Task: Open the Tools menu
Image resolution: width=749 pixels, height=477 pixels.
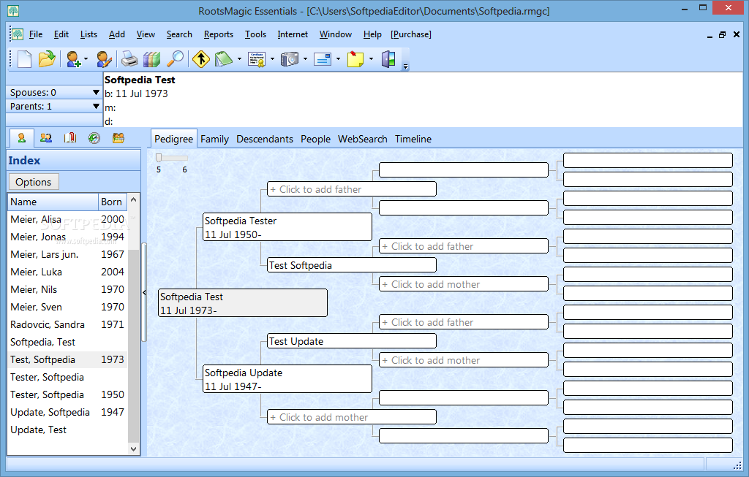Action: (255, 34)
